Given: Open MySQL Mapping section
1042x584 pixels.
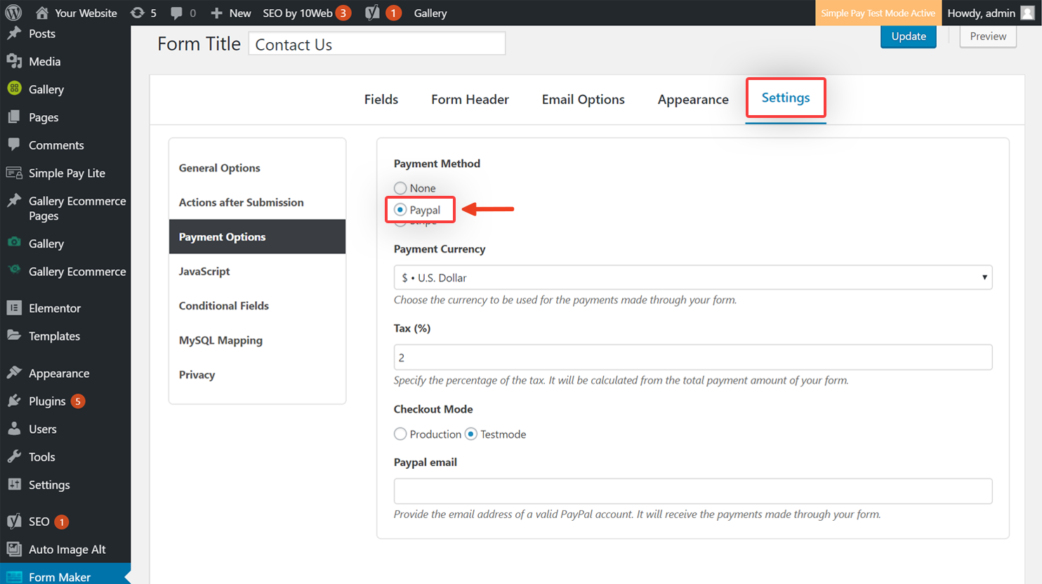Looking at the screenshot, I should (x=257, y=340).
